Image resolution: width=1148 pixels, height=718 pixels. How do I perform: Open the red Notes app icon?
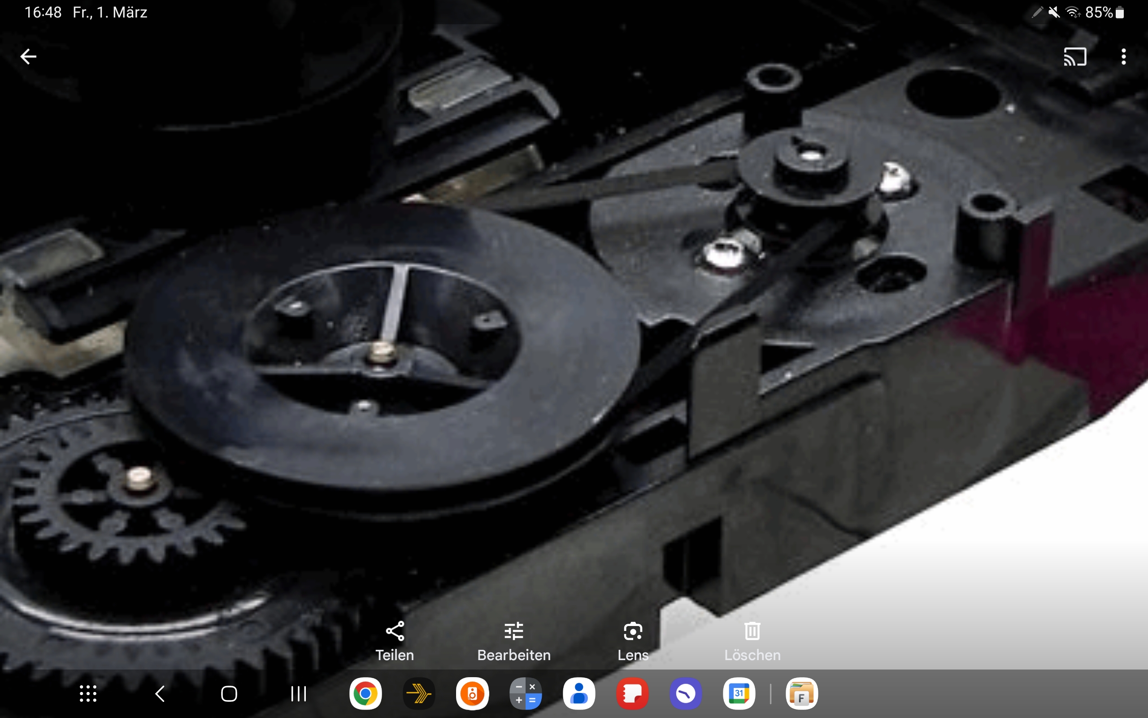pyautogui.click(x=632, y=694)
